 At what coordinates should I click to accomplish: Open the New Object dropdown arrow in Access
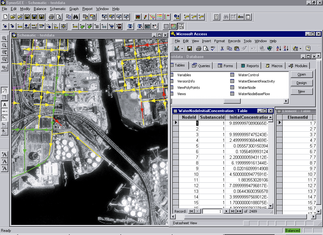tap(300, 49)
